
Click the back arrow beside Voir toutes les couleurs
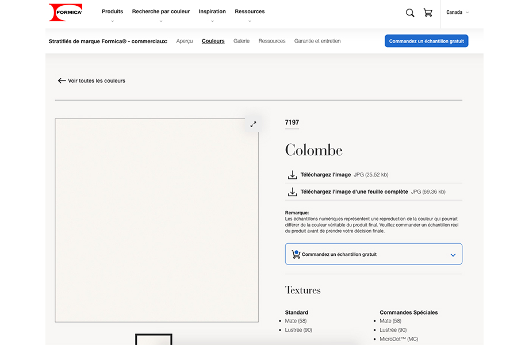[x=62, y=80]
